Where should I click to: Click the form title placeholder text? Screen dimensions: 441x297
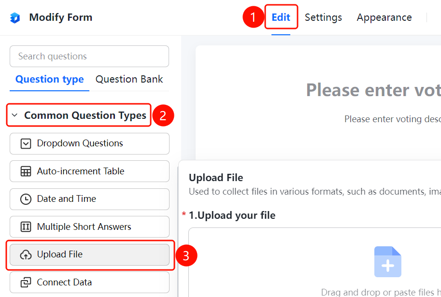[x=373, y=90]
